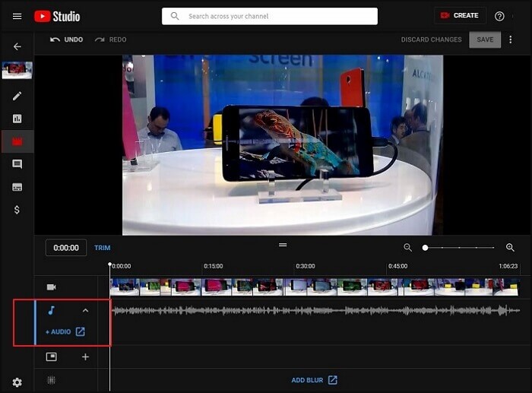Open video Details pencil icon
532x393 pixels.
click(17, 96)
